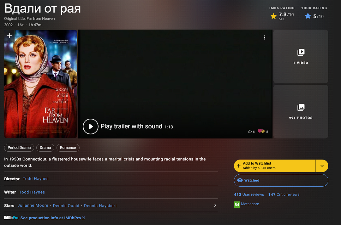341x225 pixels.
Task: Open Dennis Haysbert's page
Action: [x=100, y=205]
